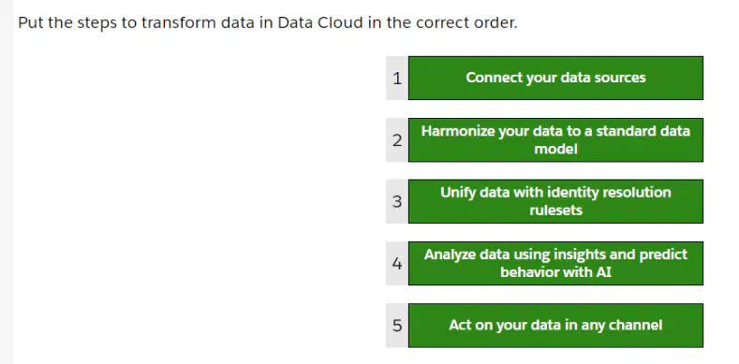
Task: Click the empty white area left of step five
Action: click(x=198, y=326)
